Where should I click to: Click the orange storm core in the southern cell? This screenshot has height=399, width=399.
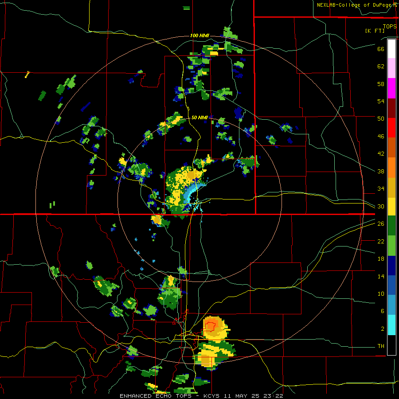coord(211,326)
